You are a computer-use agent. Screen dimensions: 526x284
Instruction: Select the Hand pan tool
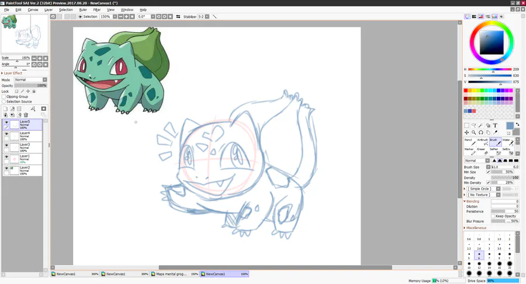coord(488,132)
